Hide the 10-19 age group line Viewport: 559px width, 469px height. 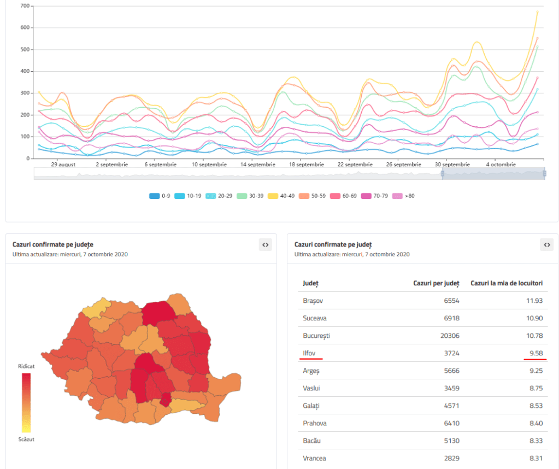(188, 196)
